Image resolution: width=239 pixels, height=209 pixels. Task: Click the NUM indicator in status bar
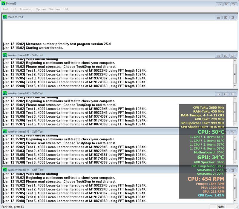pos(221,207)
